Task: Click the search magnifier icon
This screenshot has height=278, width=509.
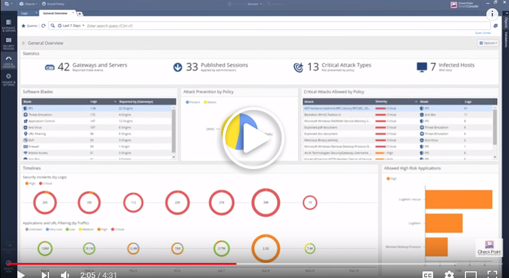Action: click(53, 26)
